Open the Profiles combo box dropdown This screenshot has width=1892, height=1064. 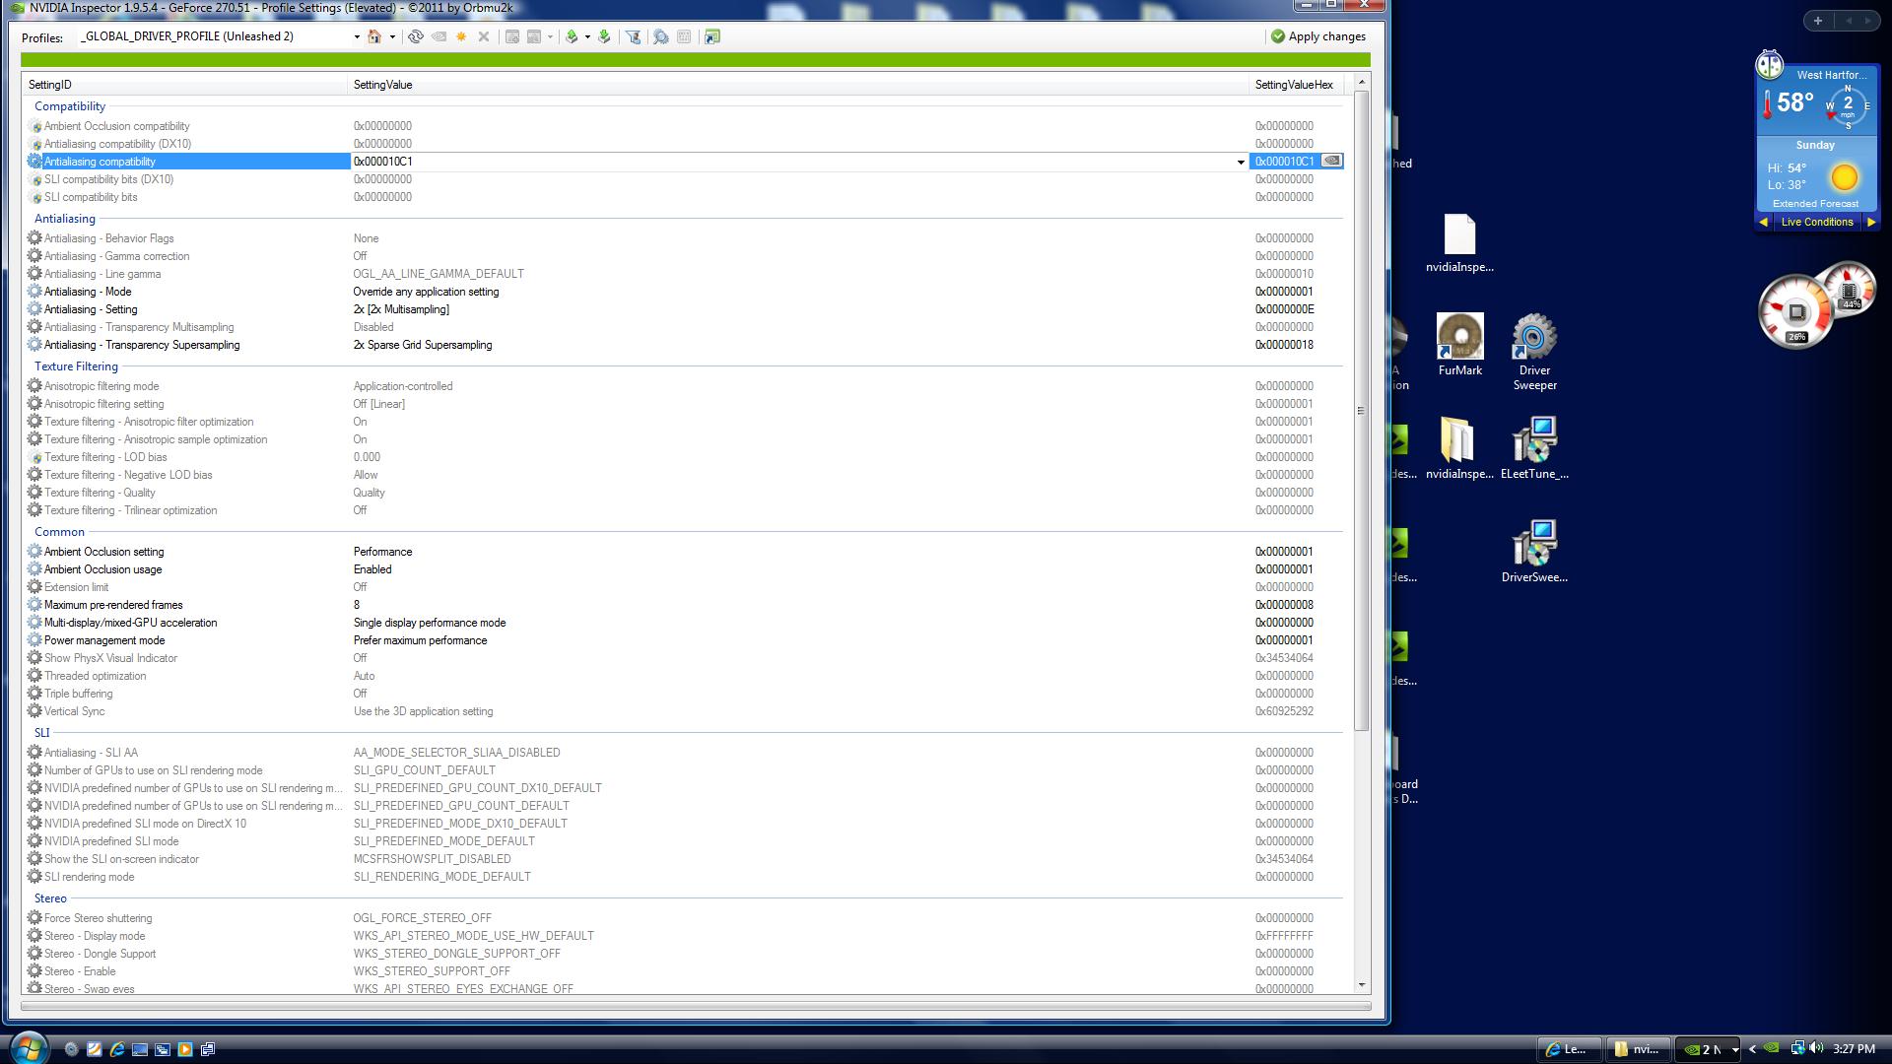(x=357, y=36)
